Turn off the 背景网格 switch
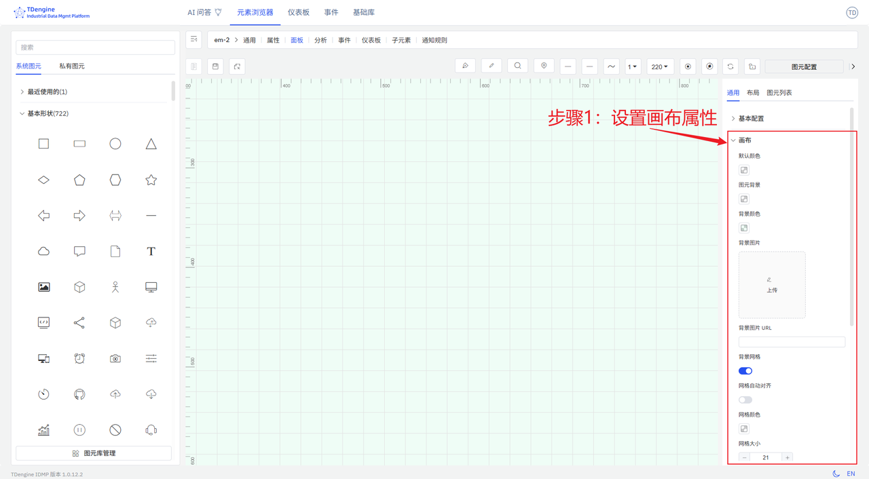869x479 pixels. tap(745, 371)
